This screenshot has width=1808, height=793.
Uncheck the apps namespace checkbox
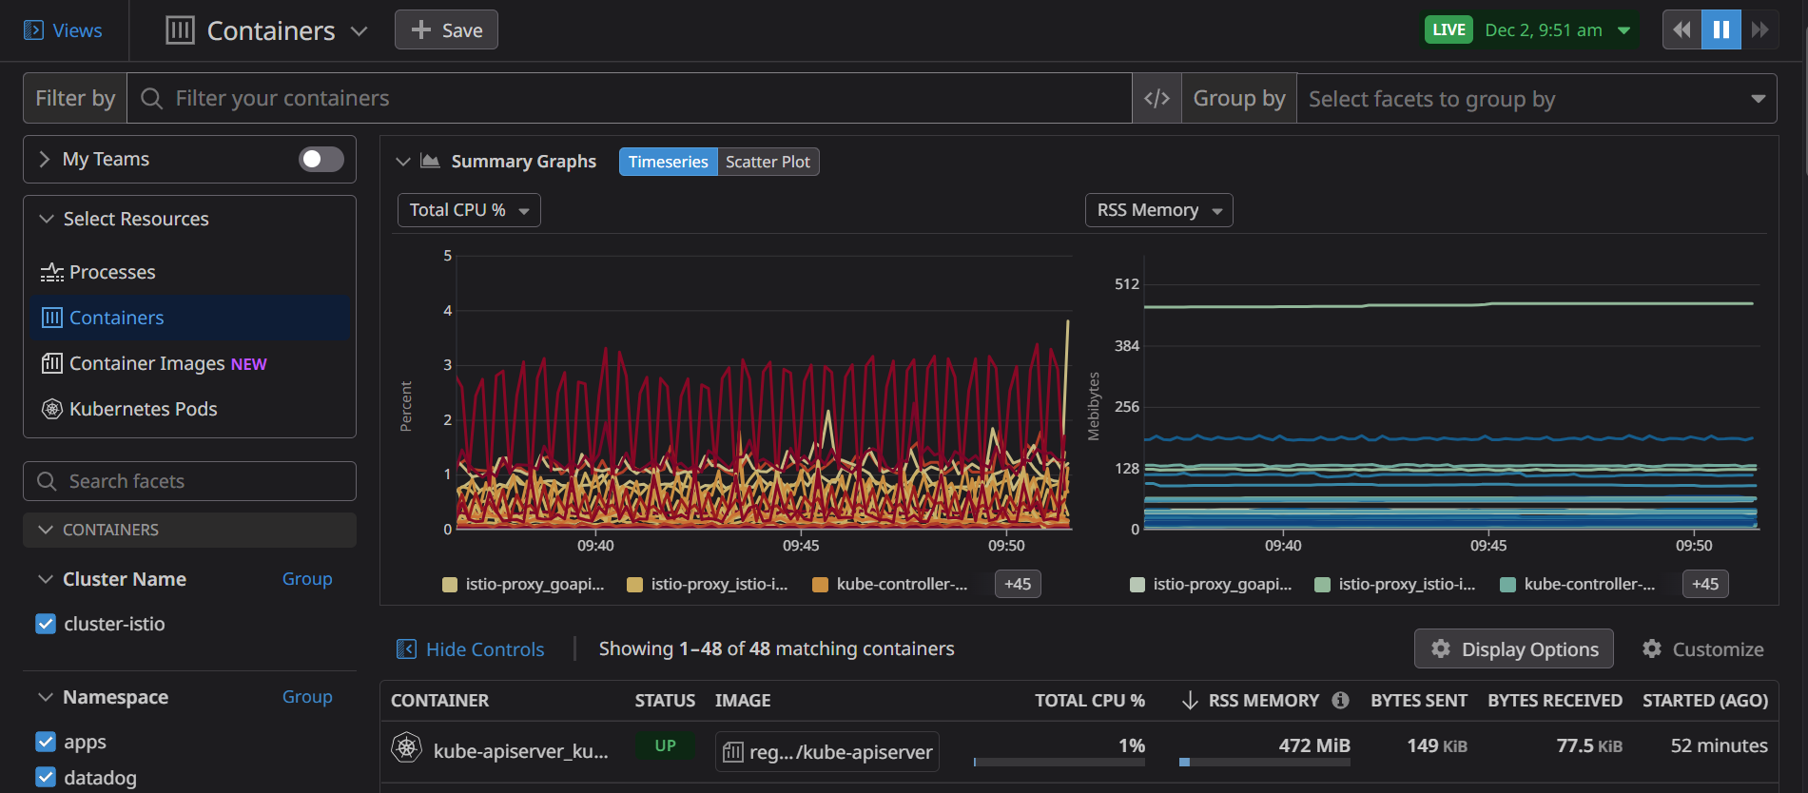[x=46, y=742]
